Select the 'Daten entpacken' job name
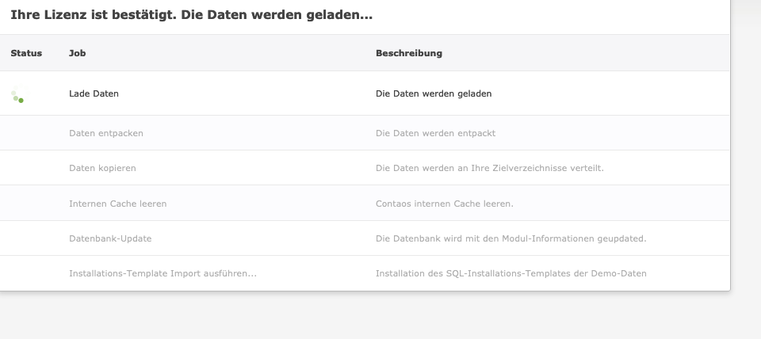This screenshot has height=339, width=761. (x=106, y=133)
